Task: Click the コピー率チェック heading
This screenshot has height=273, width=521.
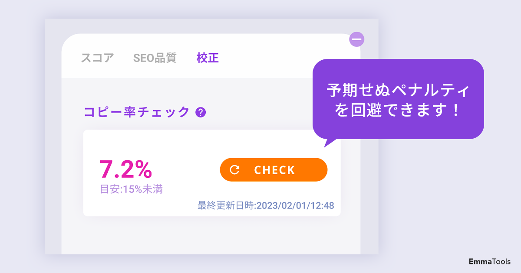Action: point(137,112)
